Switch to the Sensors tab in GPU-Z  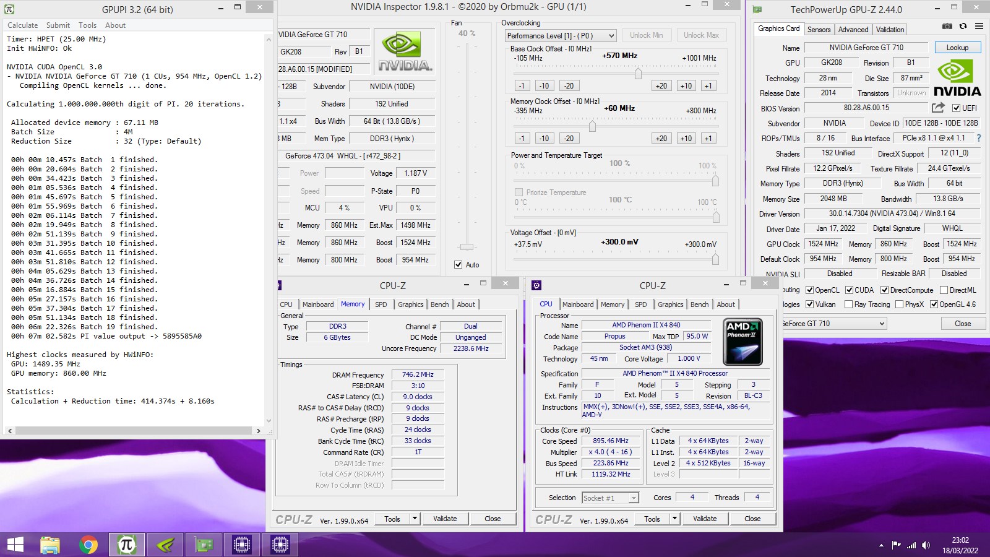(819, 29)
